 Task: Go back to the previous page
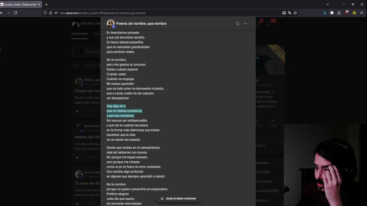point(2,13)
